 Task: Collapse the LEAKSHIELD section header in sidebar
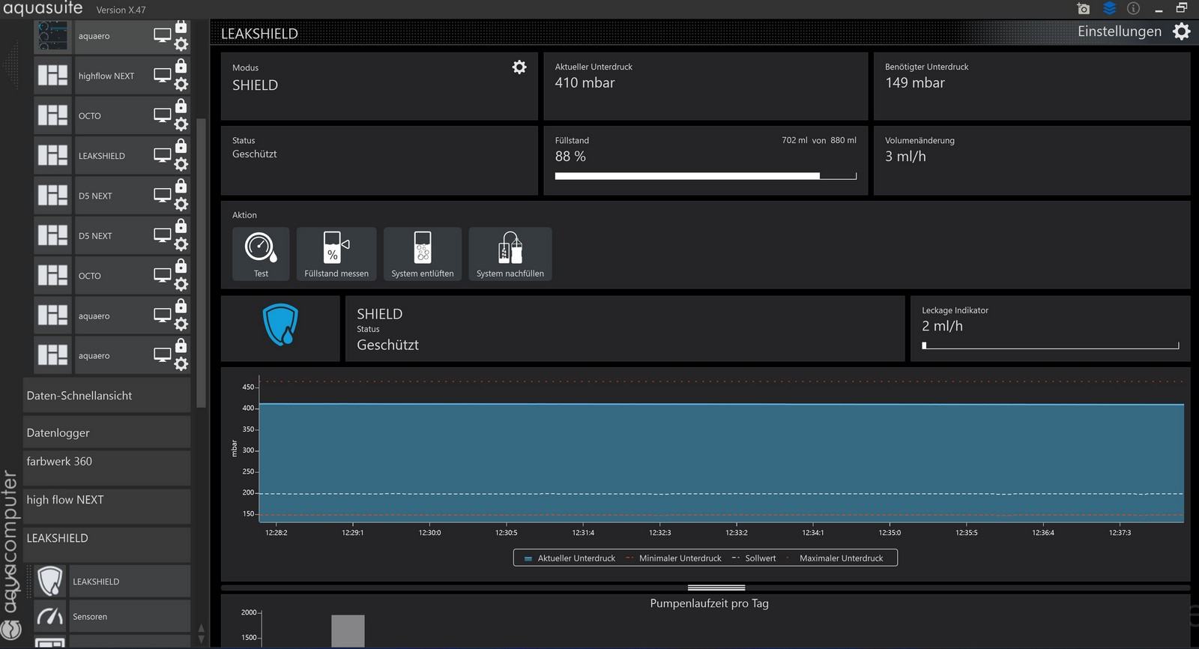107,544
